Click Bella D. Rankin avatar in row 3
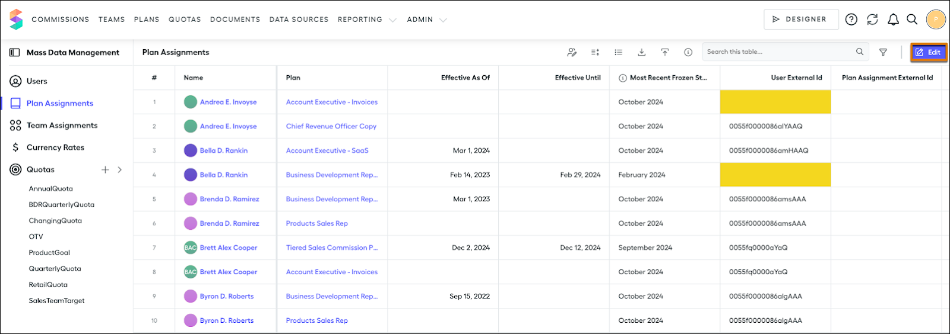The height and width of the screenshot is (334, 950). click(190, 150)
